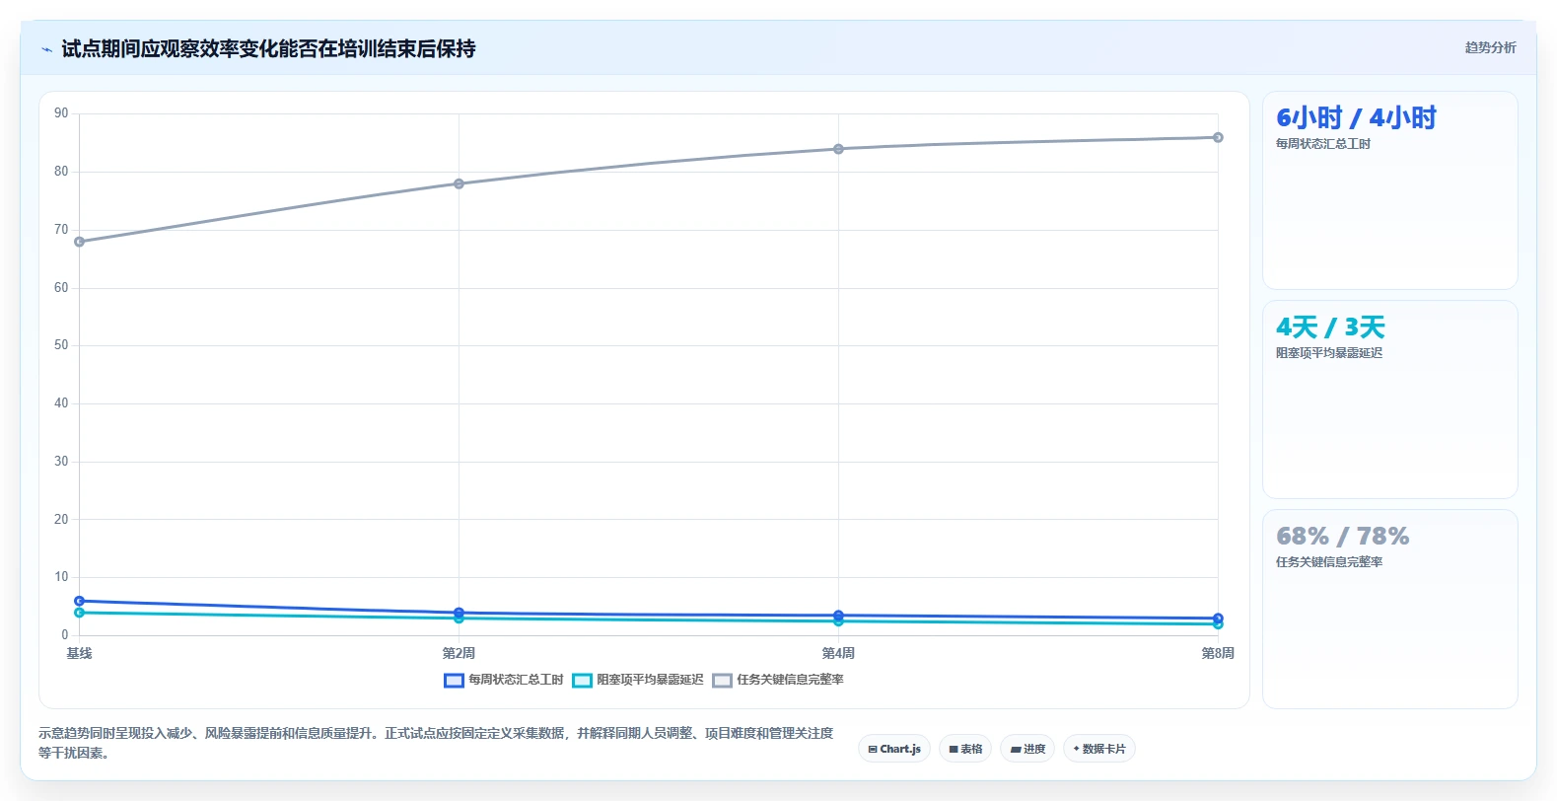Image resolution: width=1557 pixels, height=801 pixels.
Task: Select the 数据卡片 tag
Action: 1099,749
